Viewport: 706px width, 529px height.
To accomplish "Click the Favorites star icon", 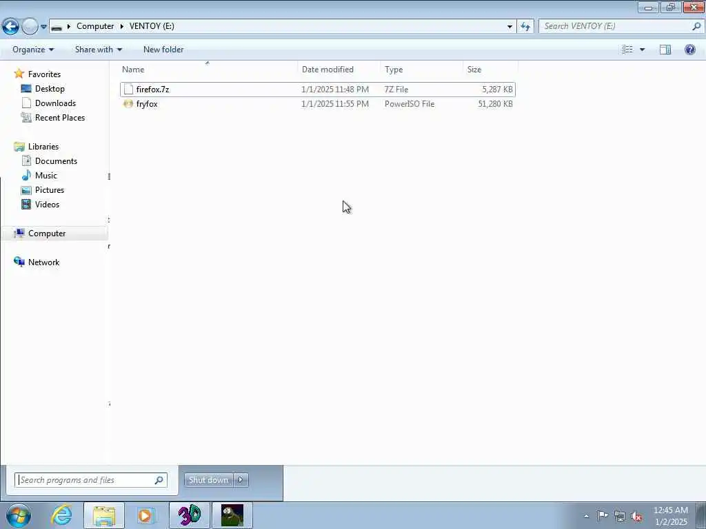I will [x=19, y=73].
